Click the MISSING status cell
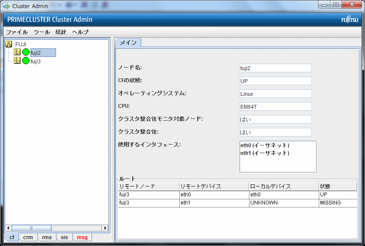 pyautogui.click(x=338, y=203)
